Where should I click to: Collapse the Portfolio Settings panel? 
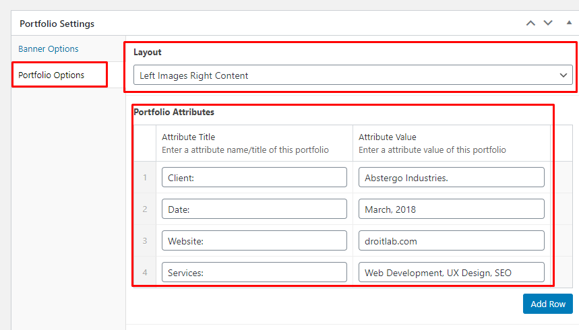[569, 23]
